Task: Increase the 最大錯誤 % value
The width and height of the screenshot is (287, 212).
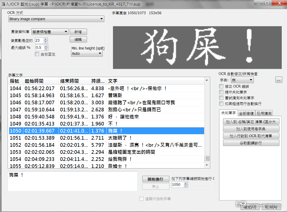Action: click(x=46, y=46)
